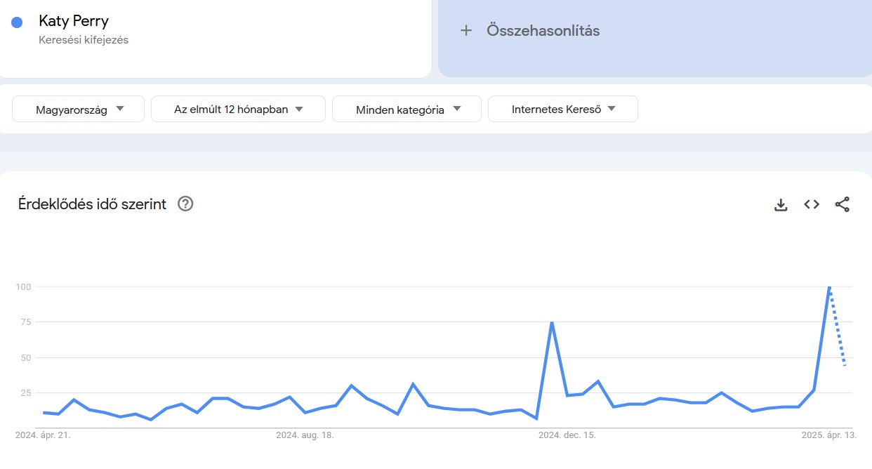Click the 2024. aug. 18. axis label
This screenshot has width=872, height=469.
click(305, 435)
